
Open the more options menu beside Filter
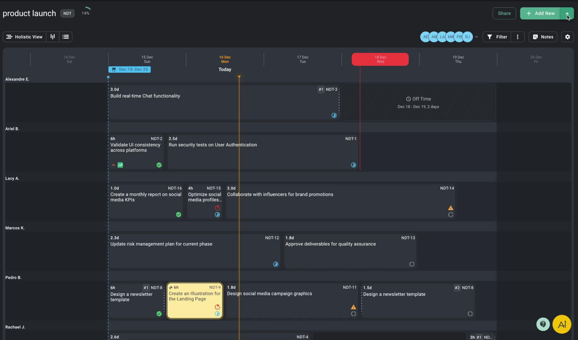517,37
